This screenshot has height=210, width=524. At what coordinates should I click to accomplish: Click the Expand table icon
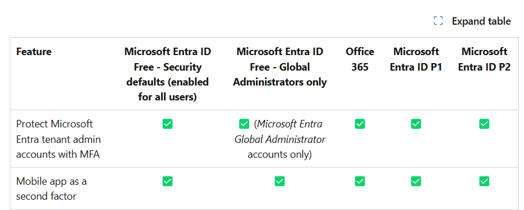tap(438, 21)
